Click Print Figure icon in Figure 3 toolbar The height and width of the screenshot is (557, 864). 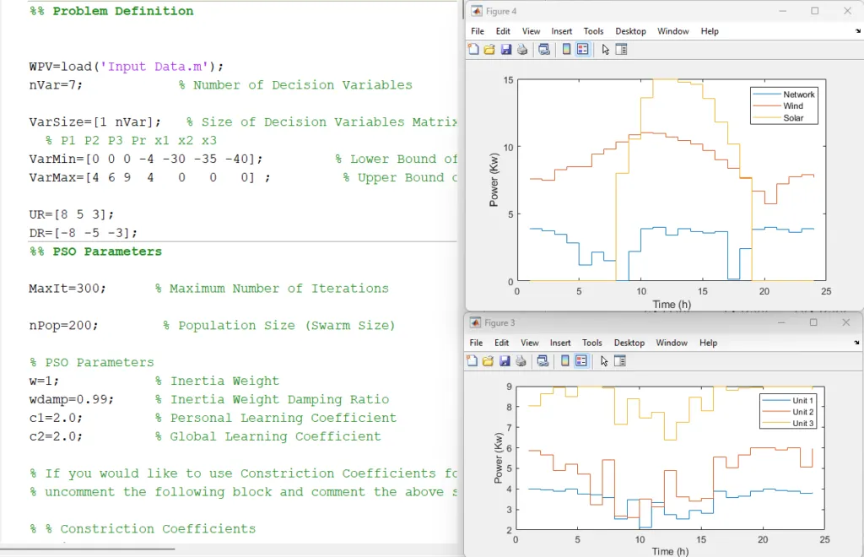pyautogui.click(x=521, y=361)
